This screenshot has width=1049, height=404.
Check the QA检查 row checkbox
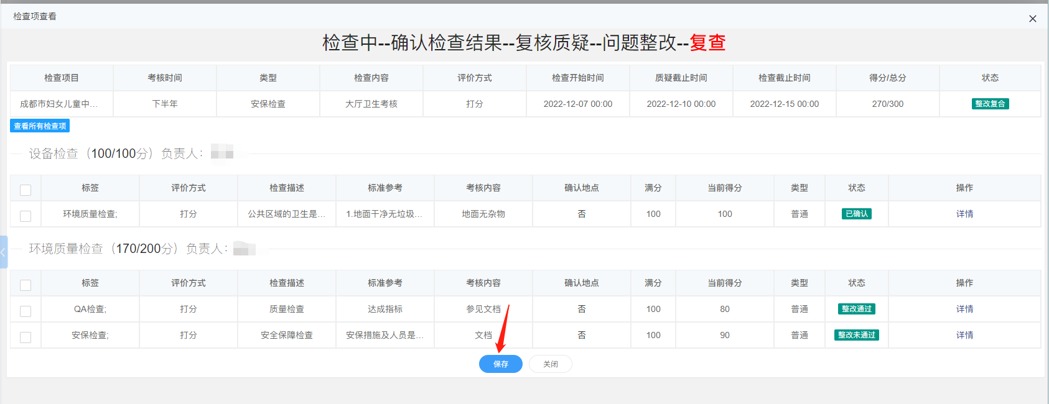coord(26,311)
